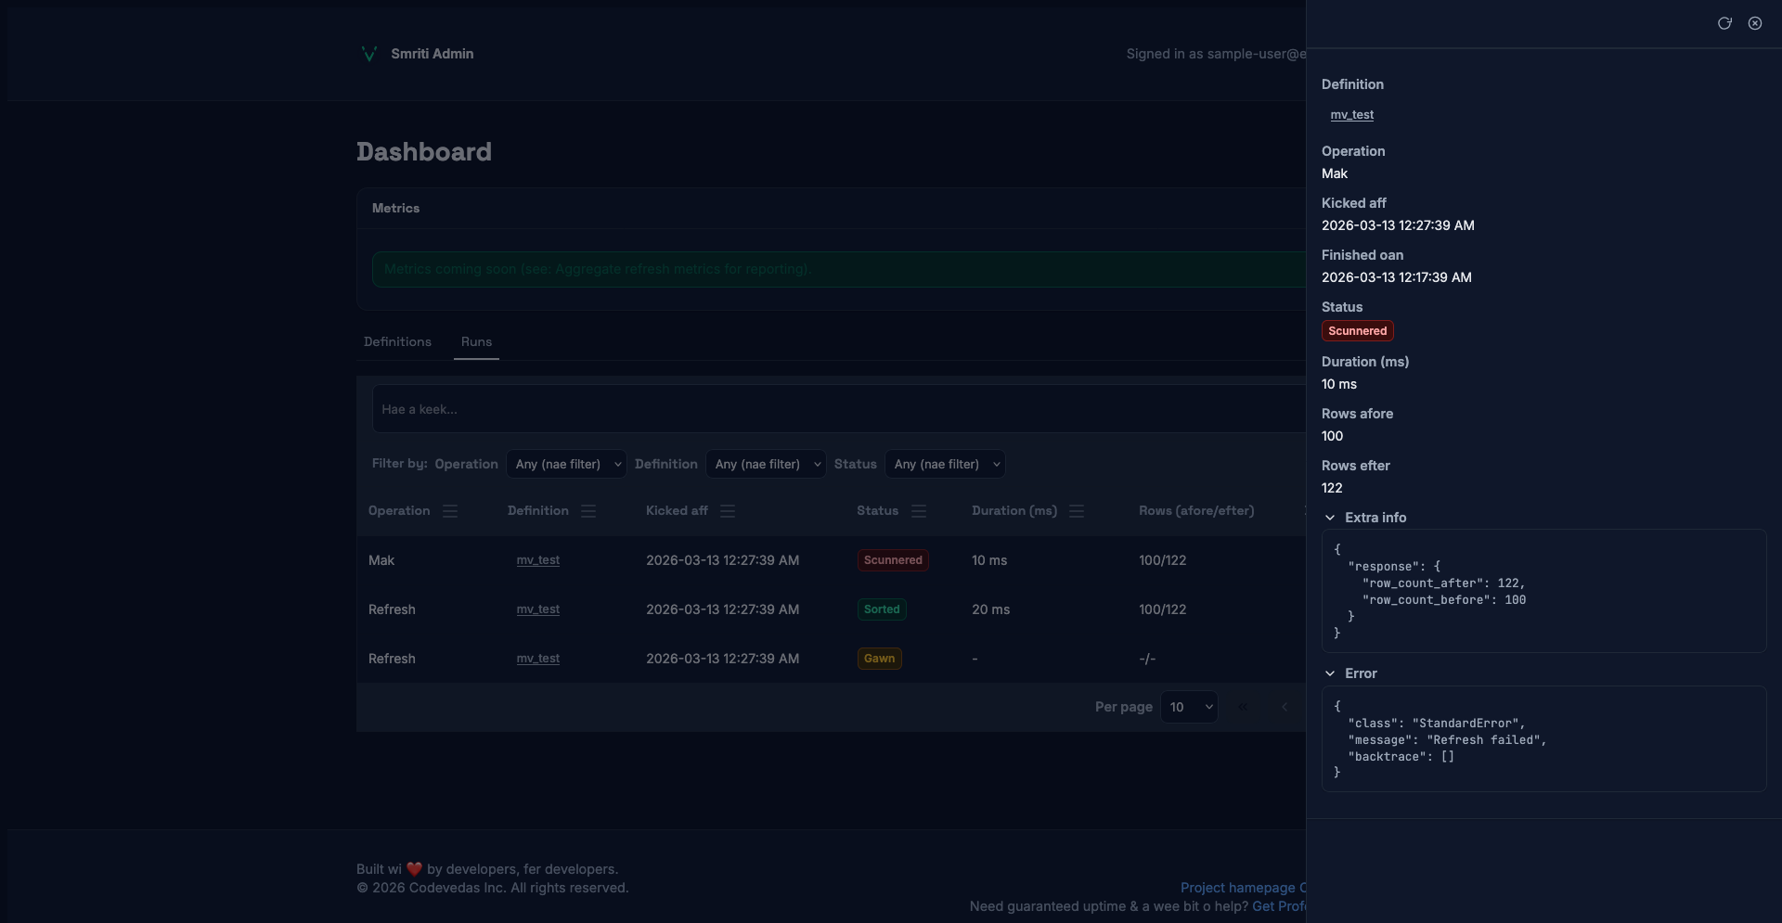
Task: Open the Operation column menu icon
Action: coord(450,511)
